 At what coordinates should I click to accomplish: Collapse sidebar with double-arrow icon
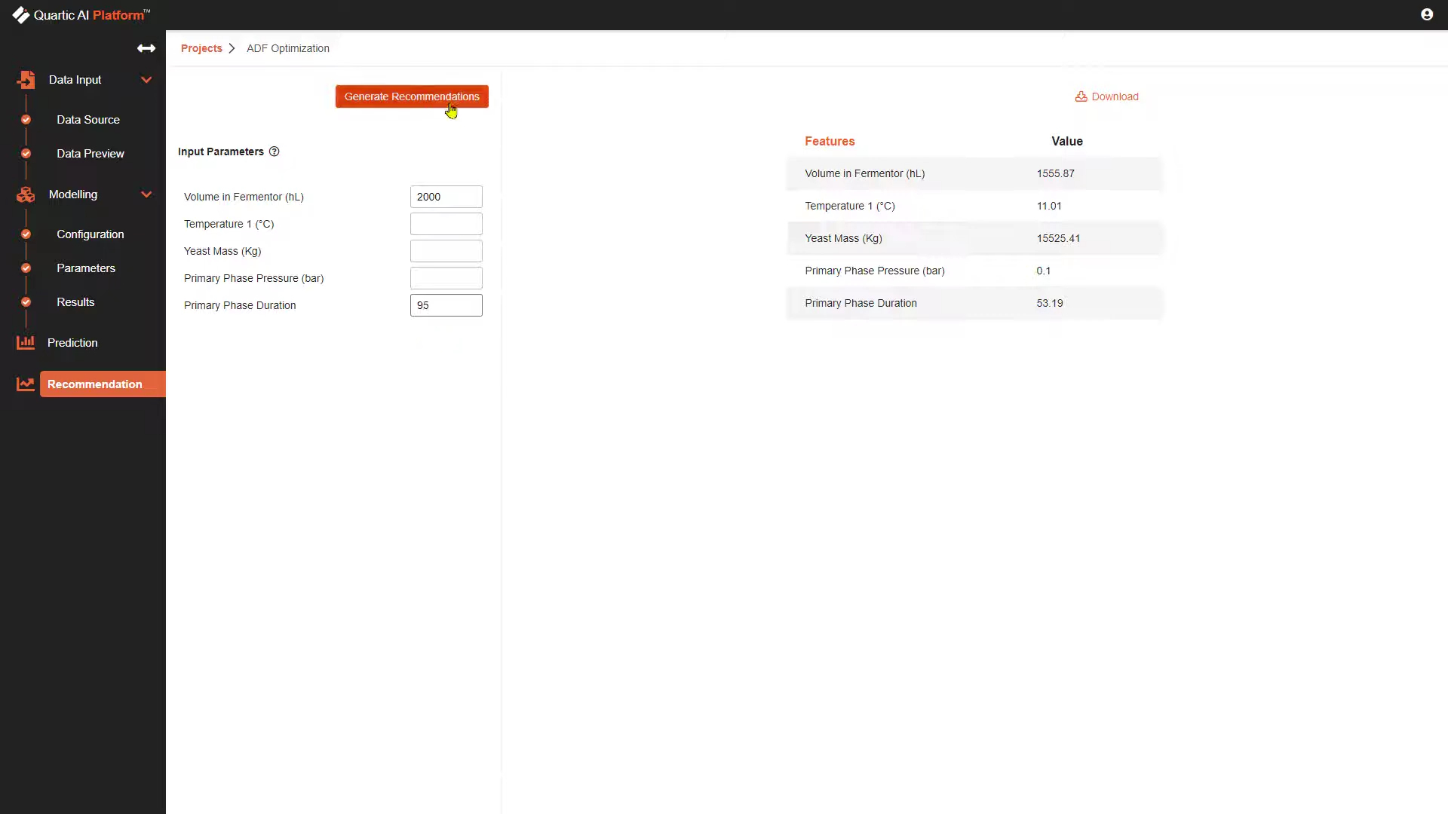[146, 48]
